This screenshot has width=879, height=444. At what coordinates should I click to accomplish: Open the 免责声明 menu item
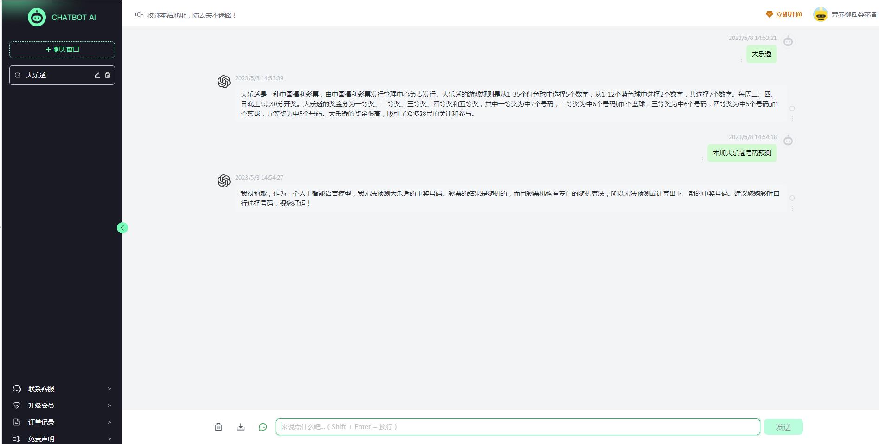(x=41, y=438)
